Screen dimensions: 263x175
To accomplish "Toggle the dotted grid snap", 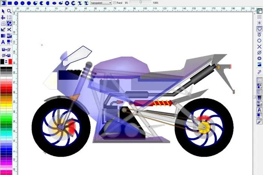I will coord(259,17).
